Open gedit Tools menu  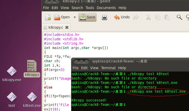(90, 8)
